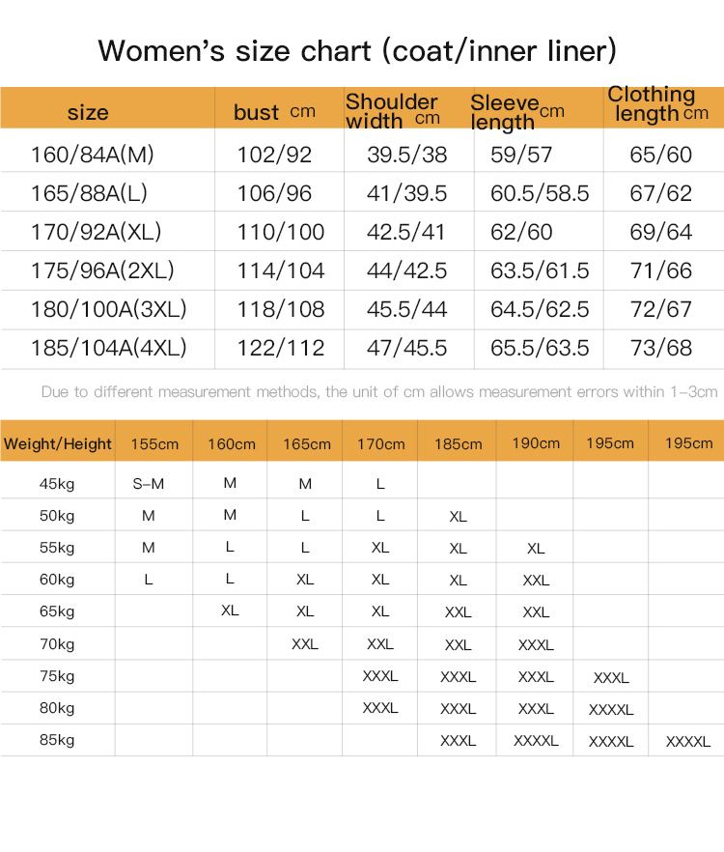724x852 pixels.
Task: Click the Women's size chart title
Action: point(357,50)
